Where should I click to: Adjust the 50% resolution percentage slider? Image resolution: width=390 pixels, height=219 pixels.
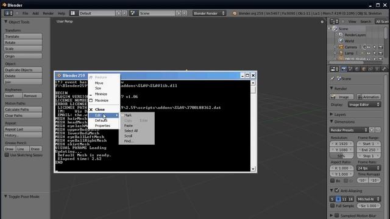click(341, 156)
